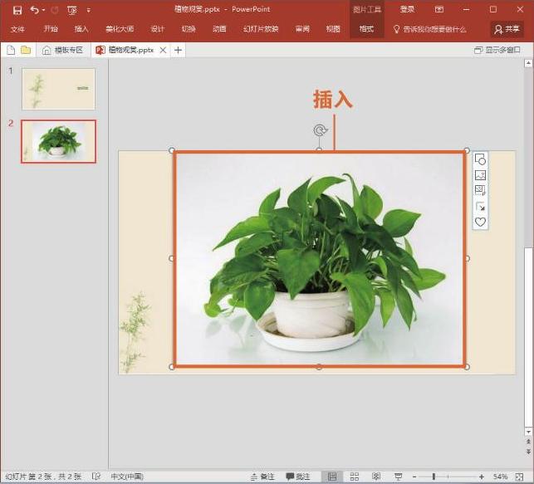Viewport: 534px width, 484px height.
Task: Click the heart favorite icon in floating toolbar
Action: [480, 222]
